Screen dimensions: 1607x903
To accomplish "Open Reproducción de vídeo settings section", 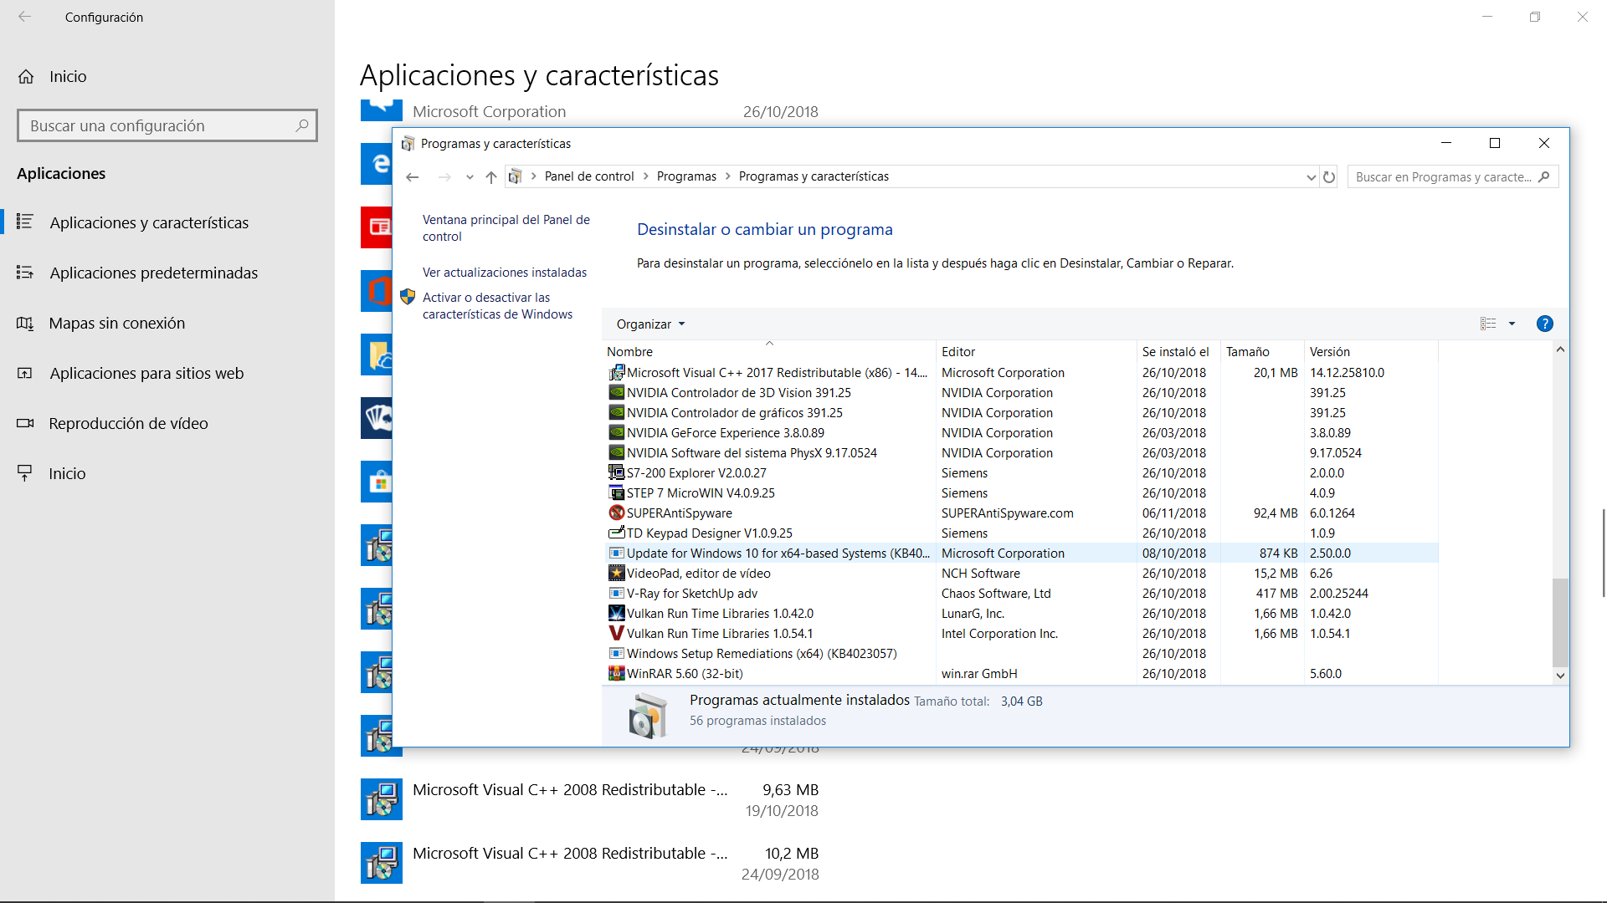I will coord(128,424).
